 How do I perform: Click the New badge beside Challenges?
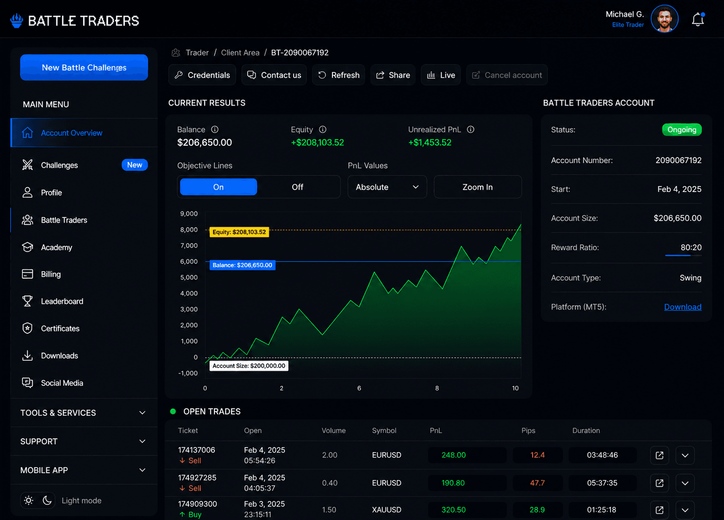click(x=135, y=165)
